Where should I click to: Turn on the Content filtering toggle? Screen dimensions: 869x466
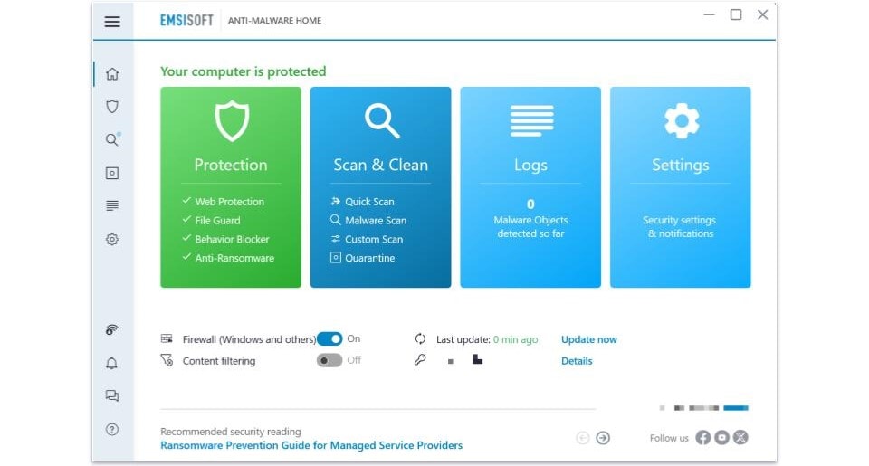[x=329, y=360]
